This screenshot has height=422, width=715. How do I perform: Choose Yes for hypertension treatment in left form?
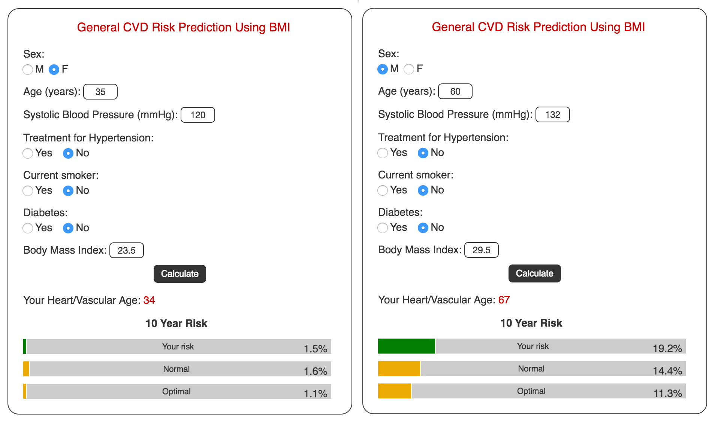pos(28,153)
